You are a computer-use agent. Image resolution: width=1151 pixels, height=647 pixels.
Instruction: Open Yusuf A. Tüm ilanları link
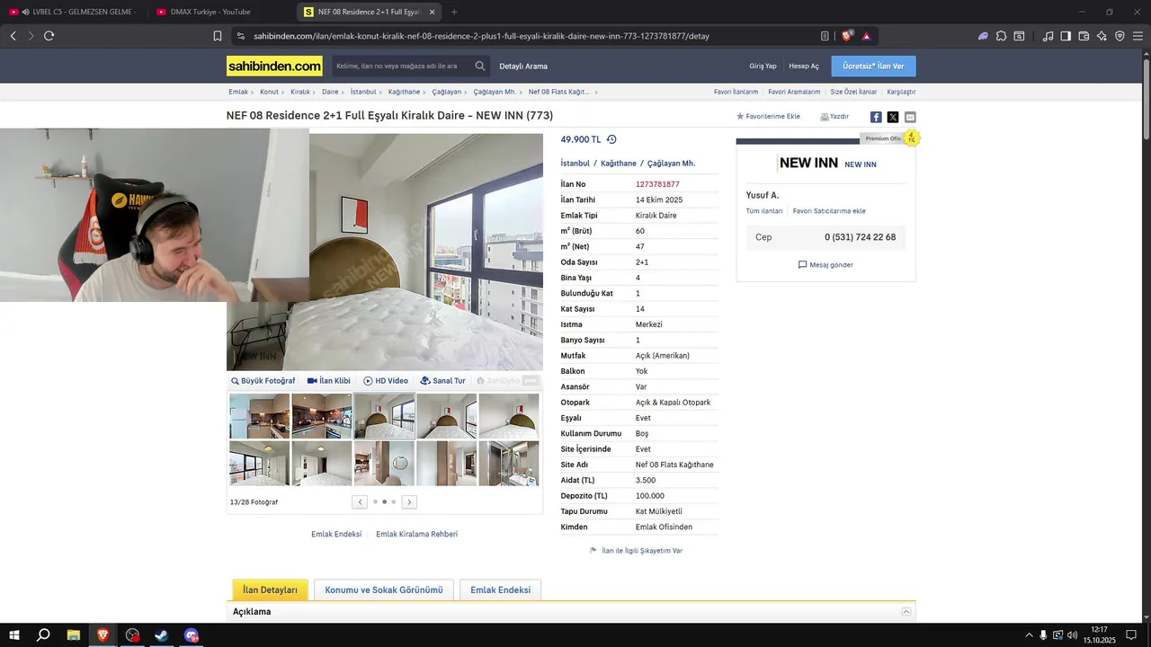click(x=764, y=211)
